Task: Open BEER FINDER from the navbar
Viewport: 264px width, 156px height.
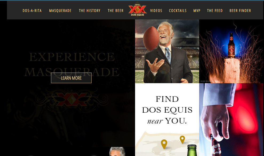Action: [240, 11]
